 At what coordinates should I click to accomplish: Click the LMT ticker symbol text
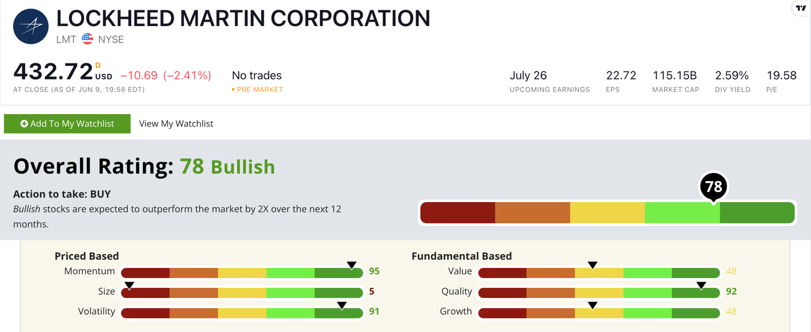pyautogui.click(x=66, y=40)
